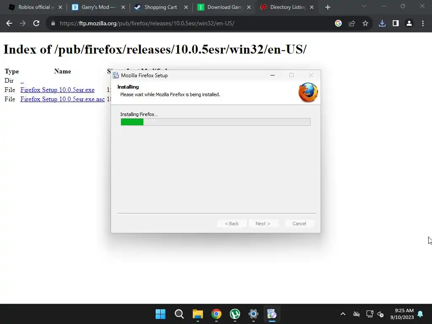Share this page using the share icon
Viewport: 432px width, 324px height.
tap(352, 24)
